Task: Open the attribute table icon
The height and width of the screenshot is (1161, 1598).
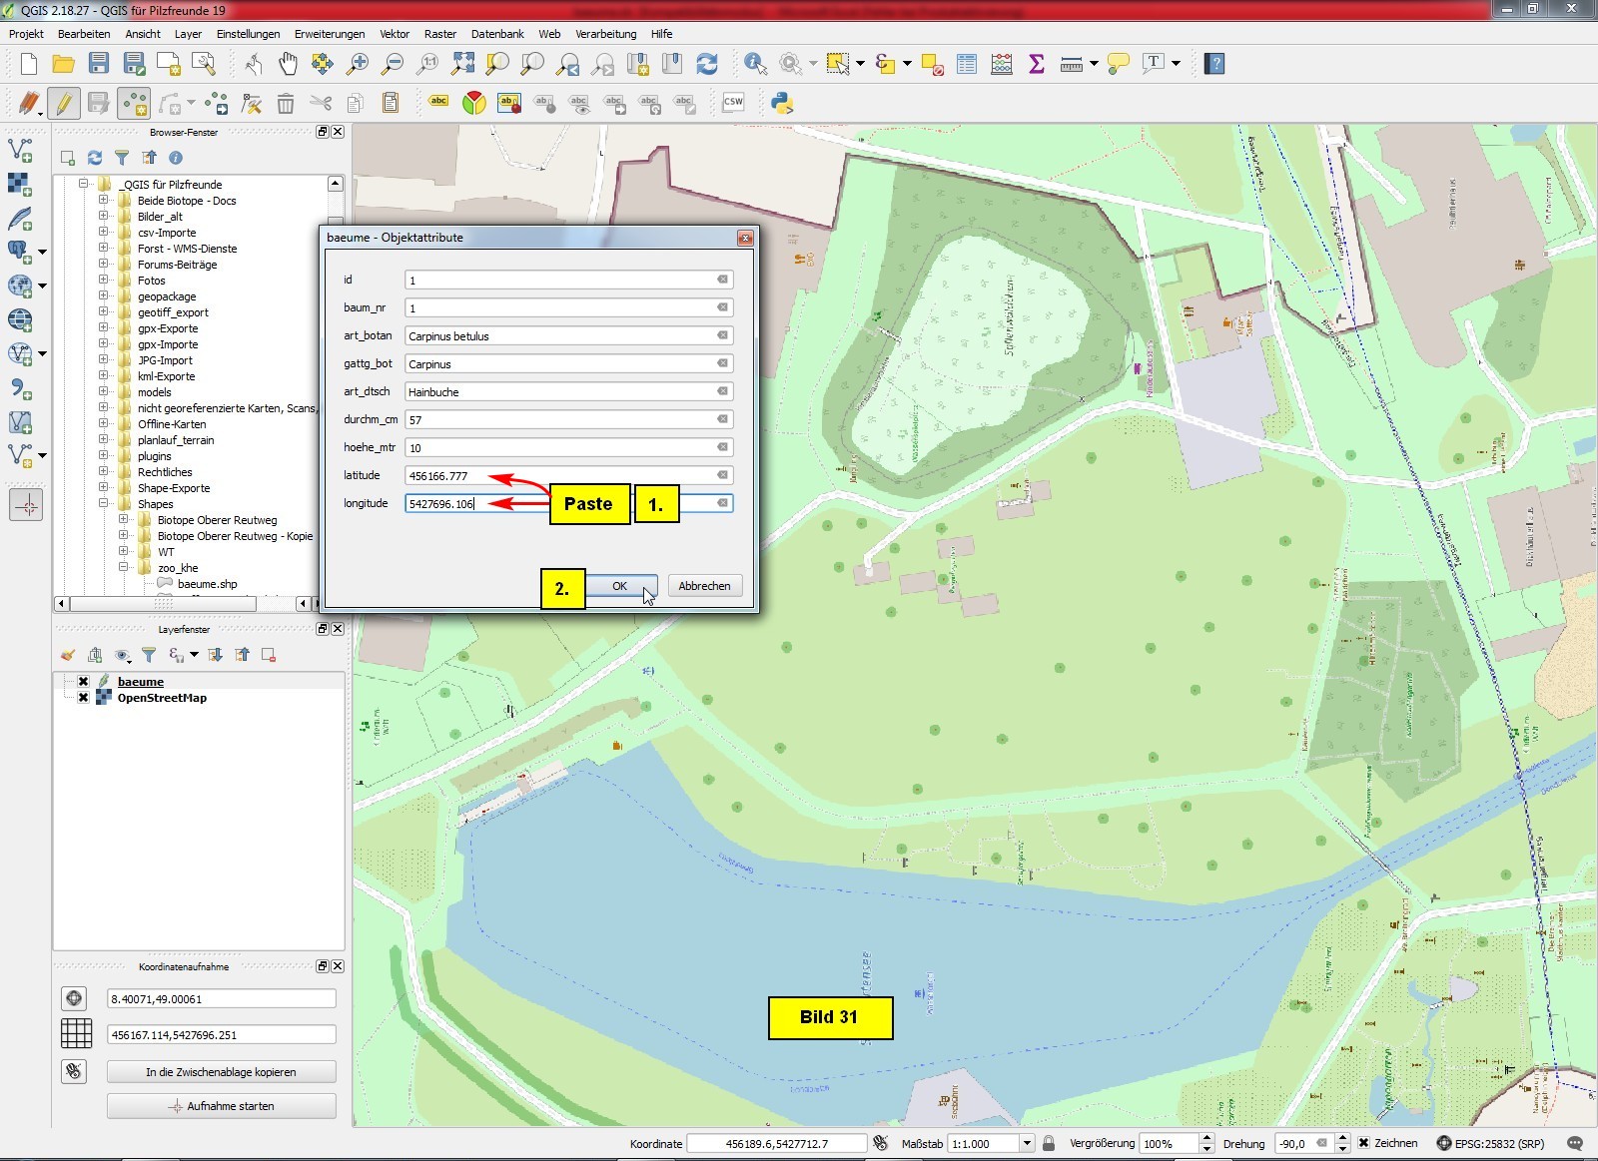Action: [x=966, y=65]
